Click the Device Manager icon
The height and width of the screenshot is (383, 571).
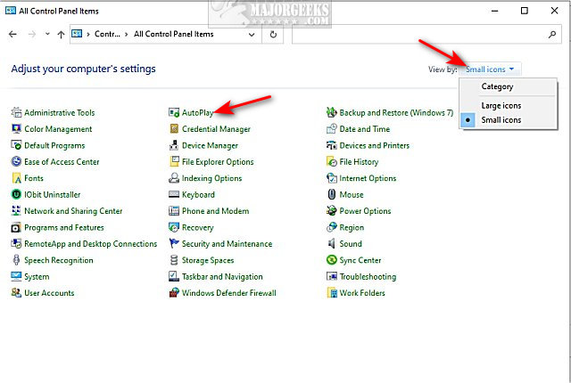[x=174, y=145]
